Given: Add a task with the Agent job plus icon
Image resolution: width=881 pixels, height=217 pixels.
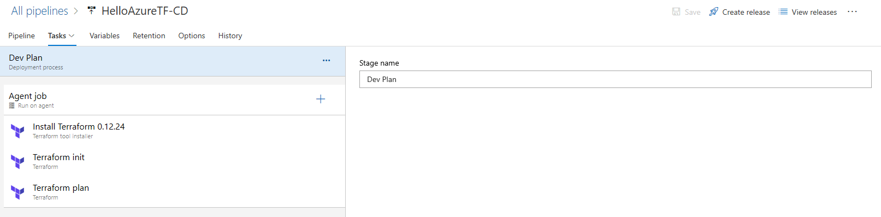Looking at the screenshot, I should click(x=321, y=99).
